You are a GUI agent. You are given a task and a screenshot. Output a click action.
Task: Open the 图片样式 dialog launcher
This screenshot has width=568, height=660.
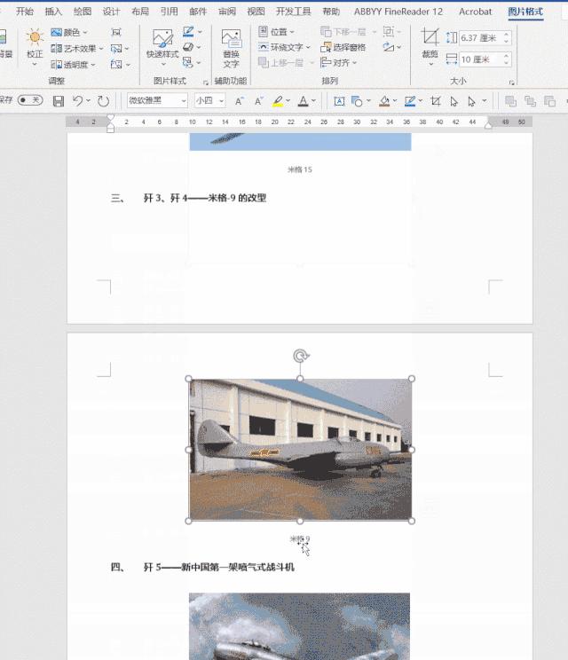[x=206, y=82]
